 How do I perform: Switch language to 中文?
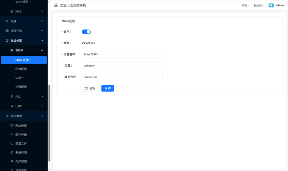[244, 5]
